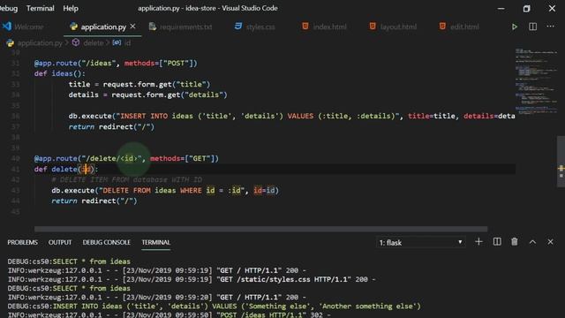Open the styles.css tab

click(x=255, y=26)
